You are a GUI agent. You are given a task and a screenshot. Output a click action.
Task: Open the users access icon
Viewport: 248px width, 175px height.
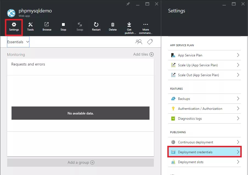pyautogui.click(x=139, y=42)
